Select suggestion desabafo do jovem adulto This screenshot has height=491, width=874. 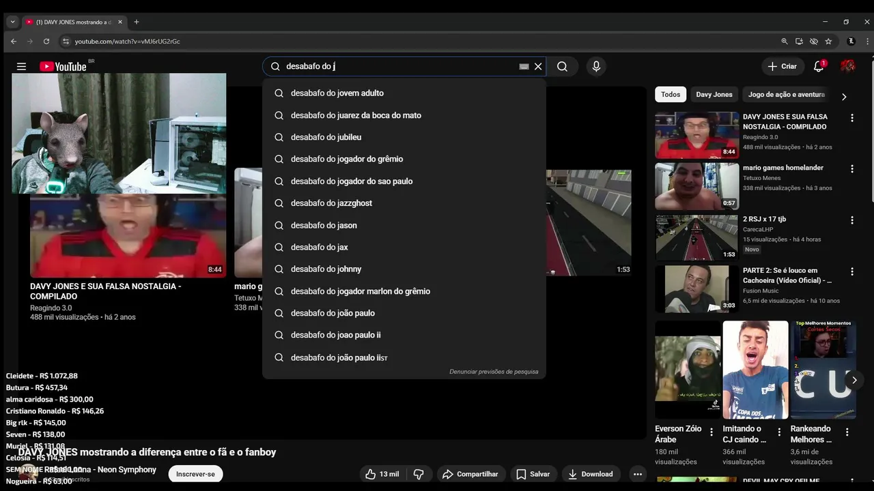pos(404,93)
